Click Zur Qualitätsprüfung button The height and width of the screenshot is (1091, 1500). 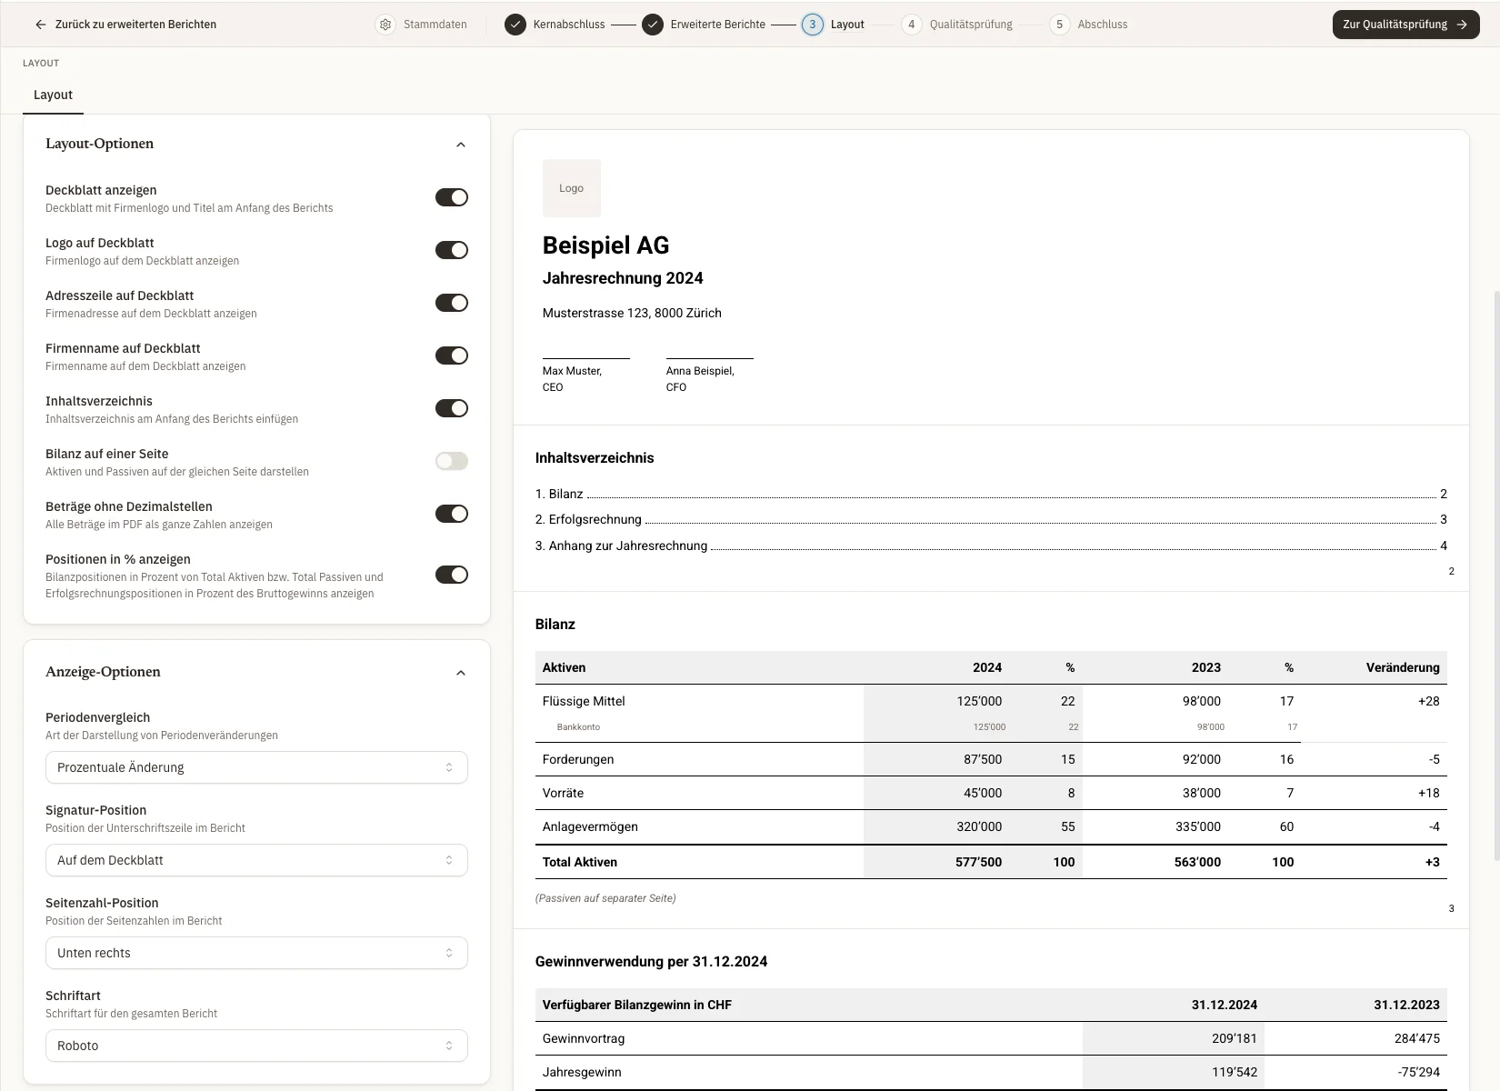click(1405, 25)
